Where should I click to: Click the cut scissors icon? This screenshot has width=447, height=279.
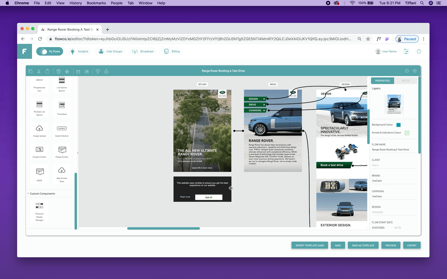click(39, 71)
